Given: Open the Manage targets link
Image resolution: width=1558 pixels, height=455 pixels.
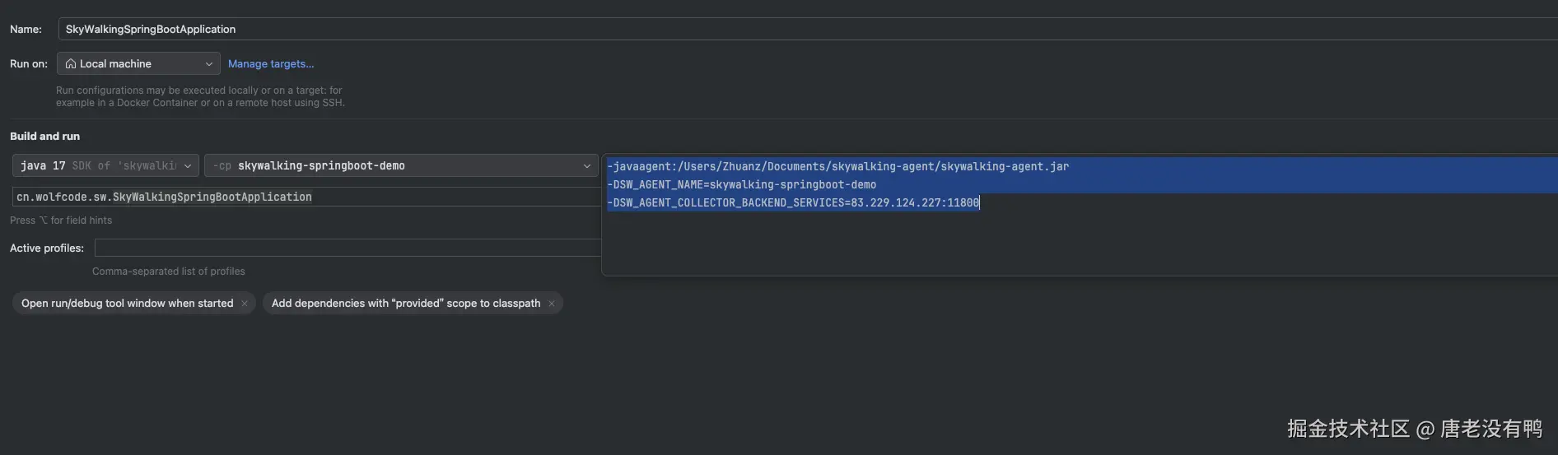Looking at the screenshot, I should (271, 64).
